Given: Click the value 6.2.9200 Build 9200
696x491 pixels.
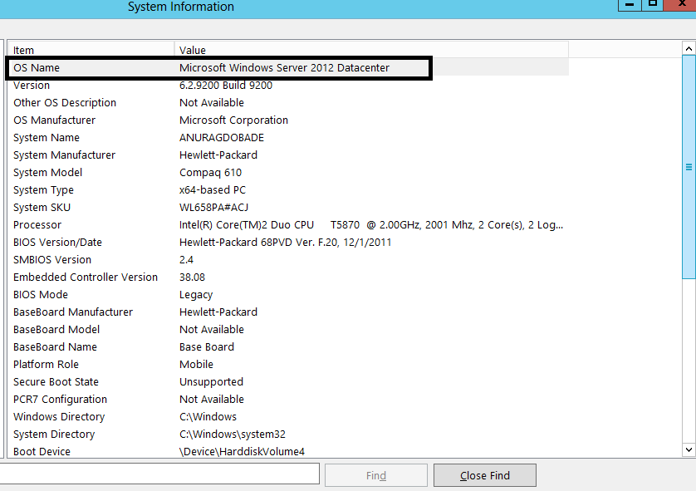Looking at the screenshot, I should [225, 86].
